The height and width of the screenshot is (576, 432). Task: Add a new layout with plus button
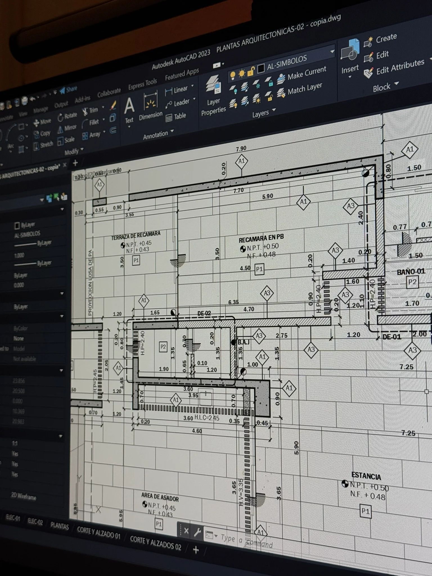tap(196, 550)
